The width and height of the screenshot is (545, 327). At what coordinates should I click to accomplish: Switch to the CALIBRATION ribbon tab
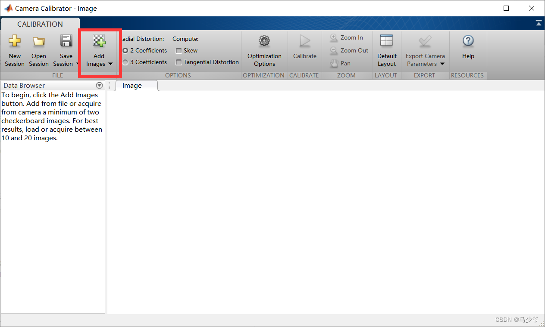pyautogui.click(x=40, y=24)
